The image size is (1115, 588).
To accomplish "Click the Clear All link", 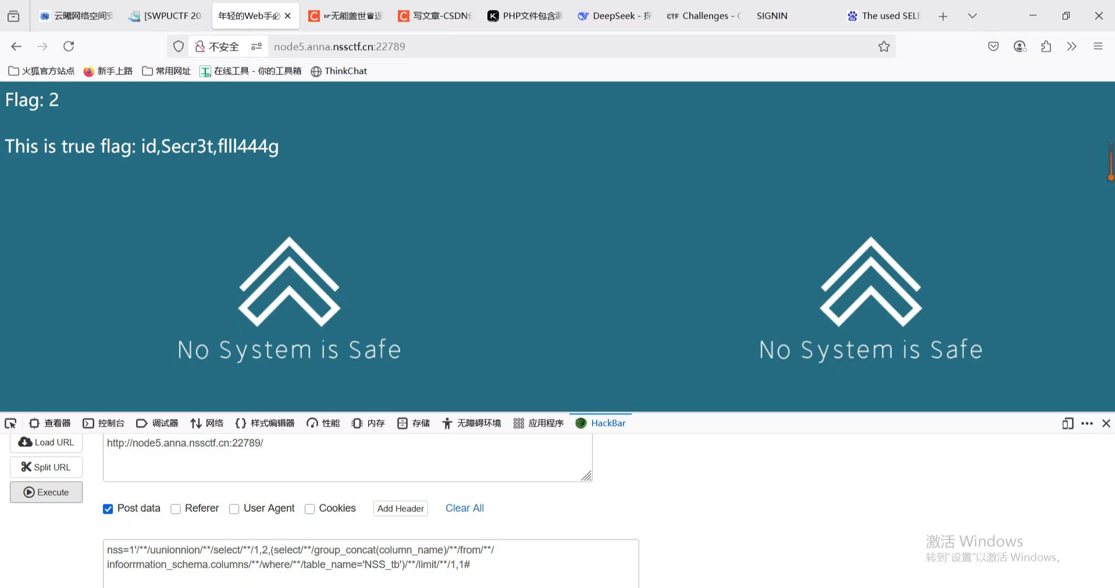I will [465, 508].
